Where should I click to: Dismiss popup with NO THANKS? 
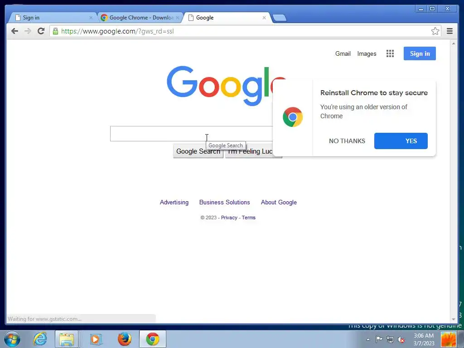click(x=347, y=141)
